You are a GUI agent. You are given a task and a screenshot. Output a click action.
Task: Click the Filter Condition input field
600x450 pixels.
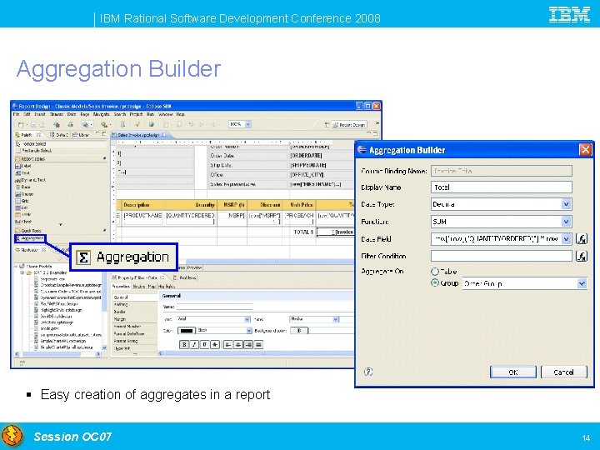point(502,256)
